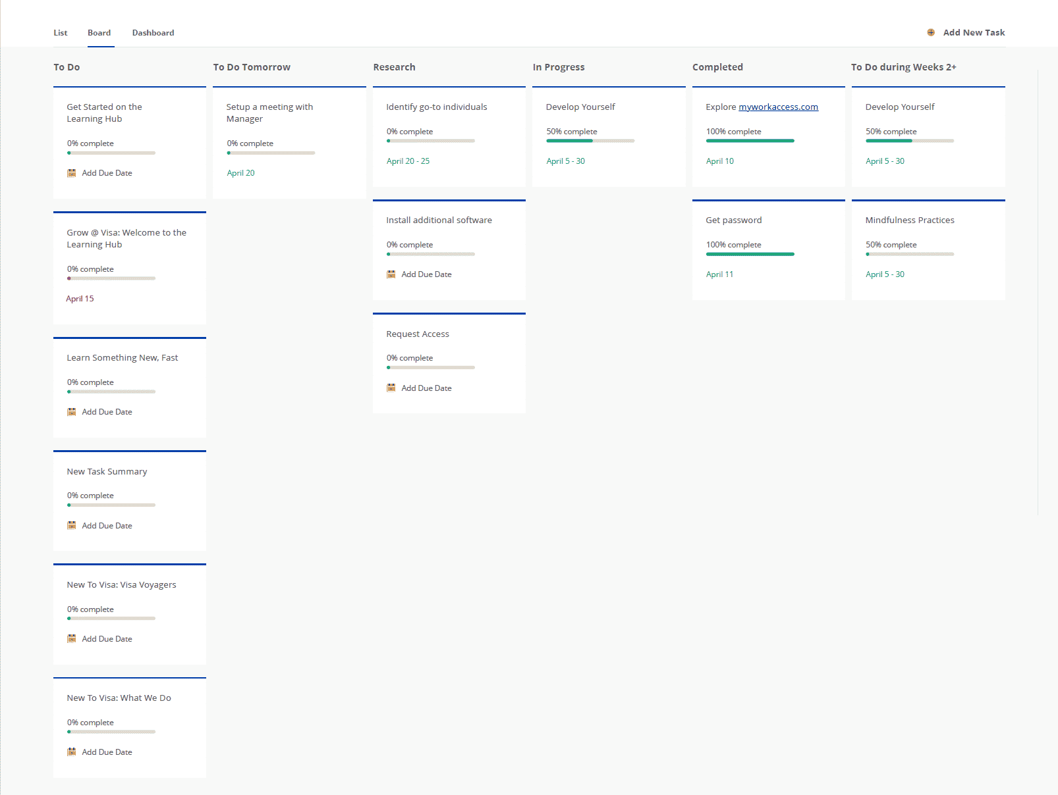Screen dimensions: 1058x795
Task: Open the Setup a meeting with Manager card
Action: pos(269,113)
